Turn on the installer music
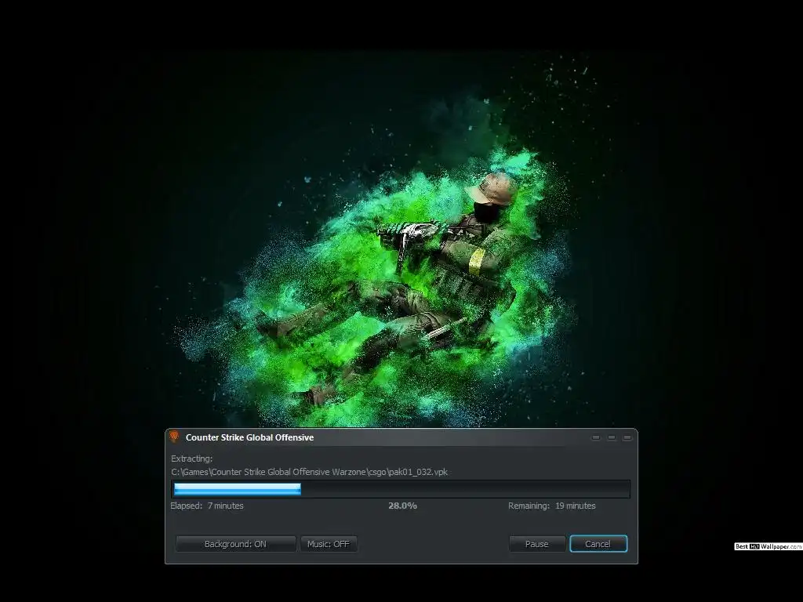The height and width of the screenshot is (602, 803). click(x=329, y=544)
